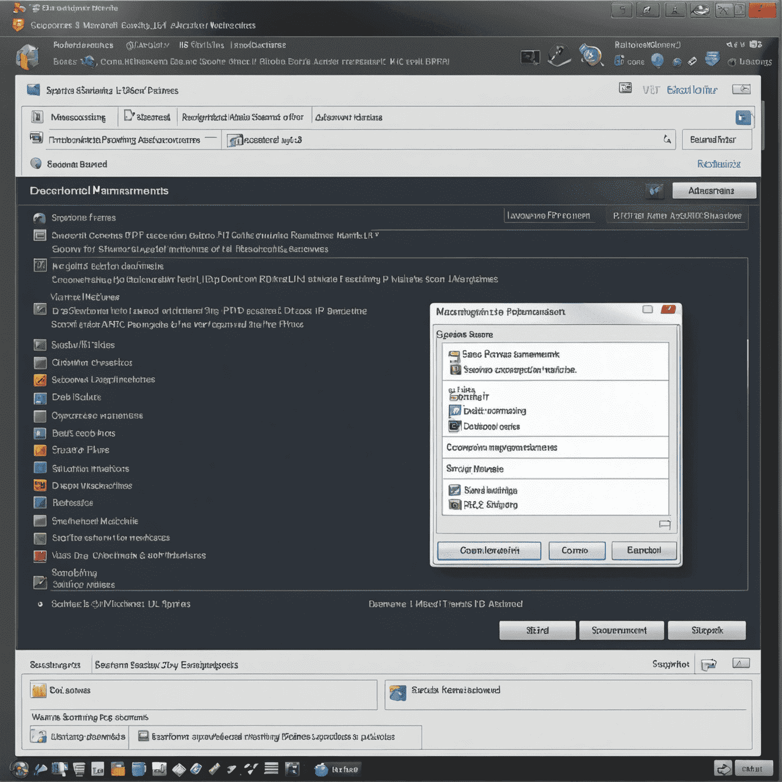Click the icon beside 'Exaltt:oomnasing' in dialog
This screenshot has height=782, width=782.
tap(454, 411)
